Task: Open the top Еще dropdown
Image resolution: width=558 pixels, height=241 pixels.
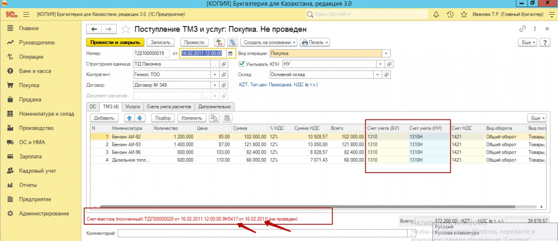Action: click(x=529, y=42)
